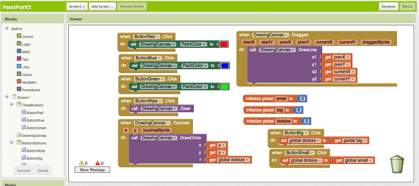Open the Text blocks drawer
Viewport: 419px width, 186px height.
pyautogui.click(x=25, y=59)
